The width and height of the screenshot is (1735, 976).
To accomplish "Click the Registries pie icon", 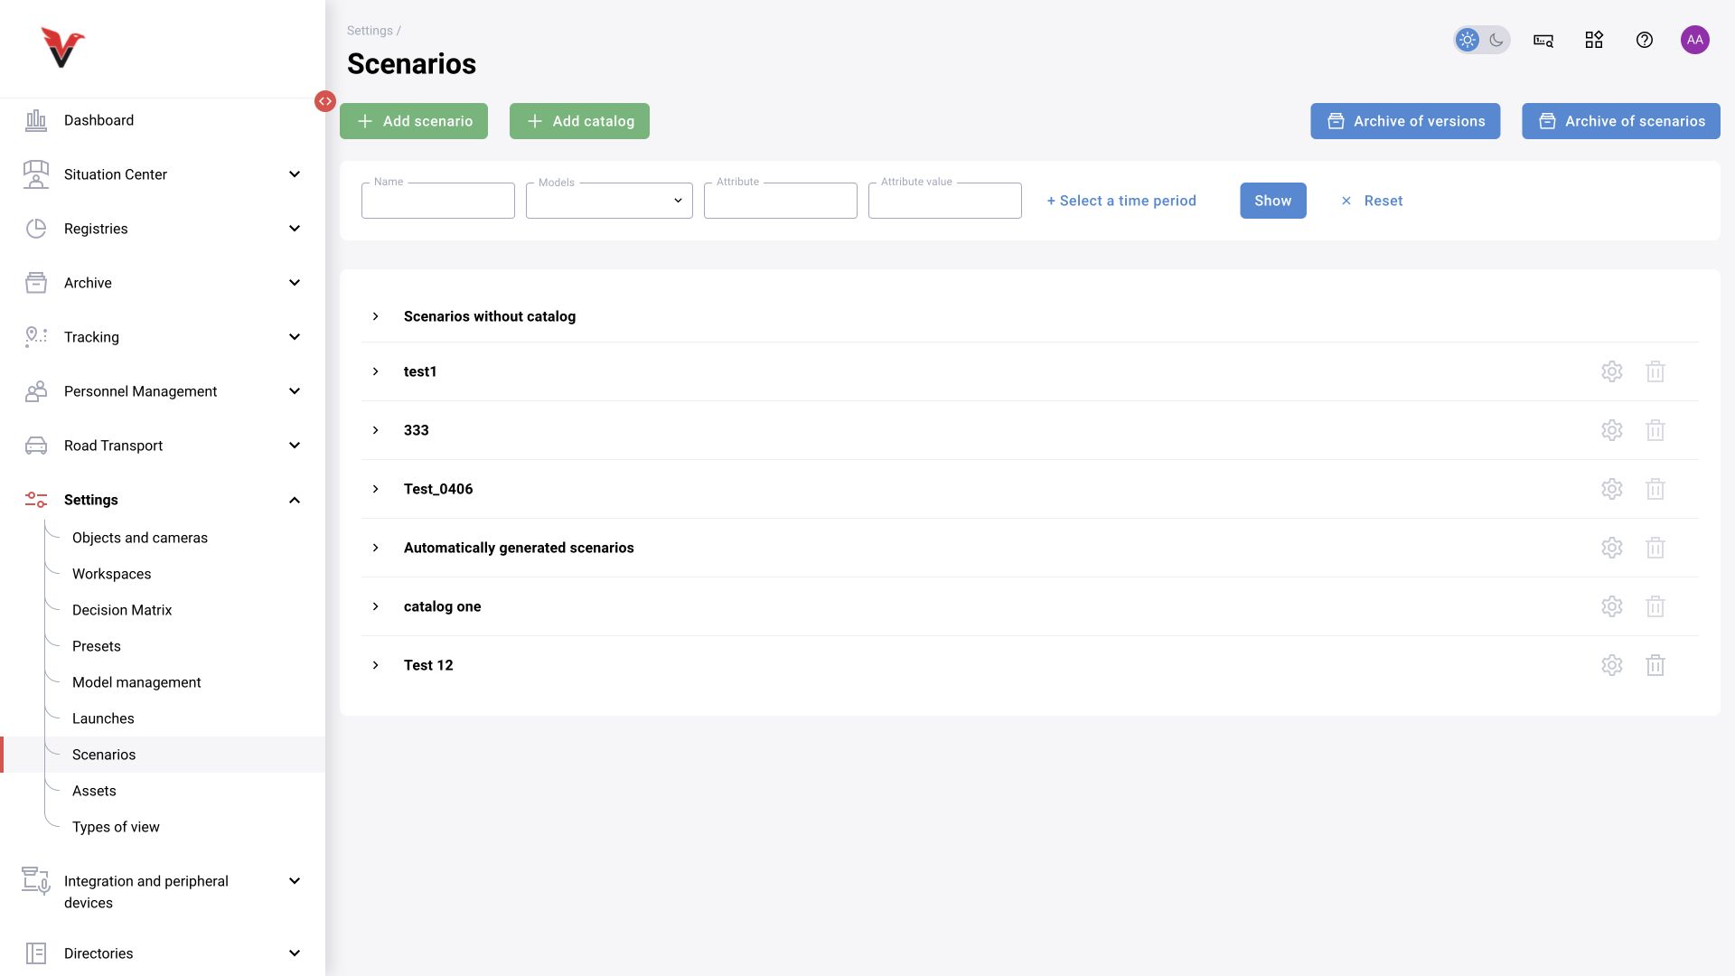I will tap(36, 229).
